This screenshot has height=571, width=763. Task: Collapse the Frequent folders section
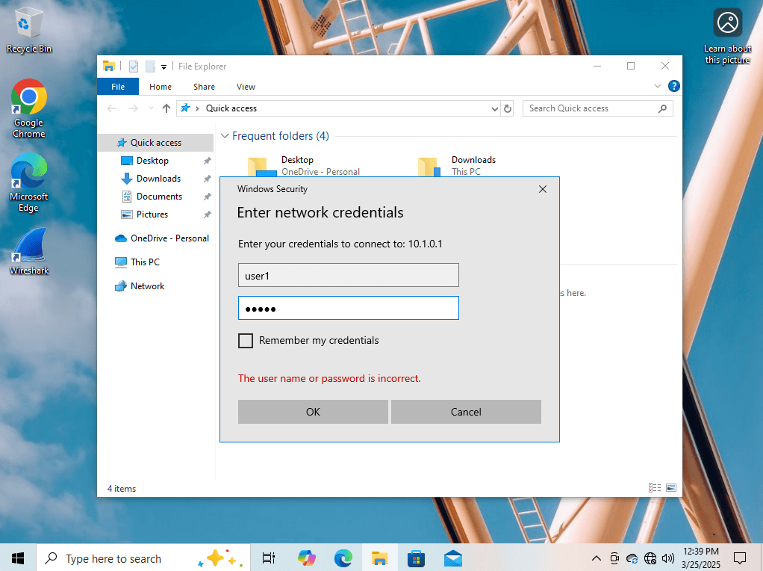coord(225,136)
